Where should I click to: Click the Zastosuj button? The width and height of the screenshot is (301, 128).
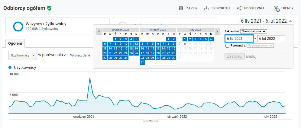pos(235,56)
